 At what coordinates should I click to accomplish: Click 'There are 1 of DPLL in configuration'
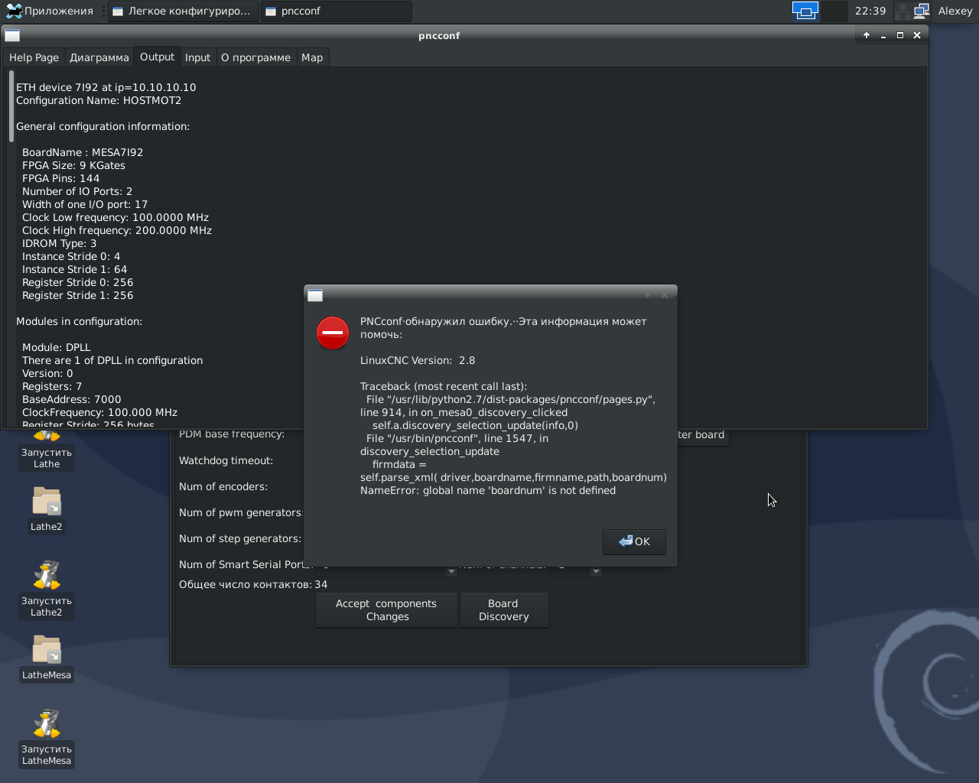tap(112, 360)
